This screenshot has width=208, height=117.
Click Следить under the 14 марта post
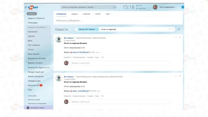(x=90, y=96)
